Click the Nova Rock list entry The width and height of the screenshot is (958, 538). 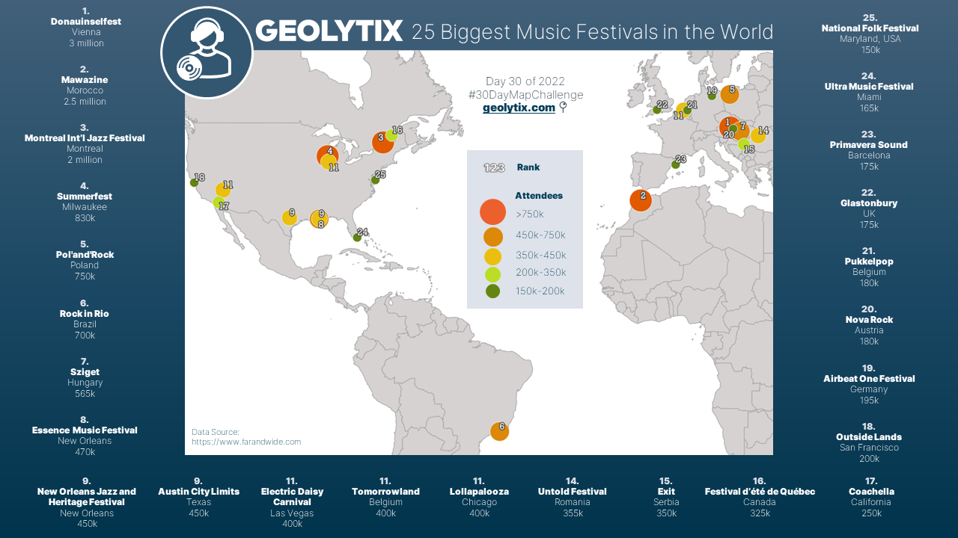coord(869,325)
